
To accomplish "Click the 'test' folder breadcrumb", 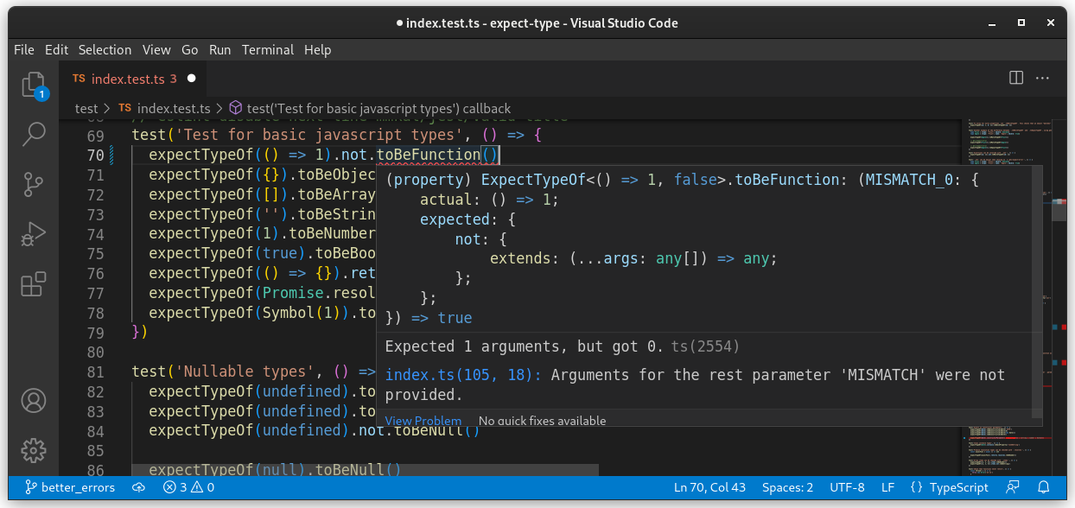I will 86,109.
